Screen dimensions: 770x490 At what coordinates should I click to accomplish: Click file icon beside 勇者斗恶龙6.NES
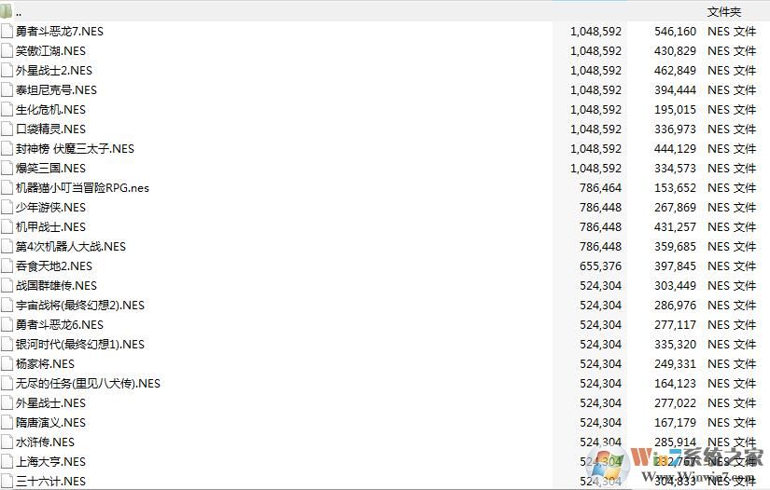tap(7, 325)
